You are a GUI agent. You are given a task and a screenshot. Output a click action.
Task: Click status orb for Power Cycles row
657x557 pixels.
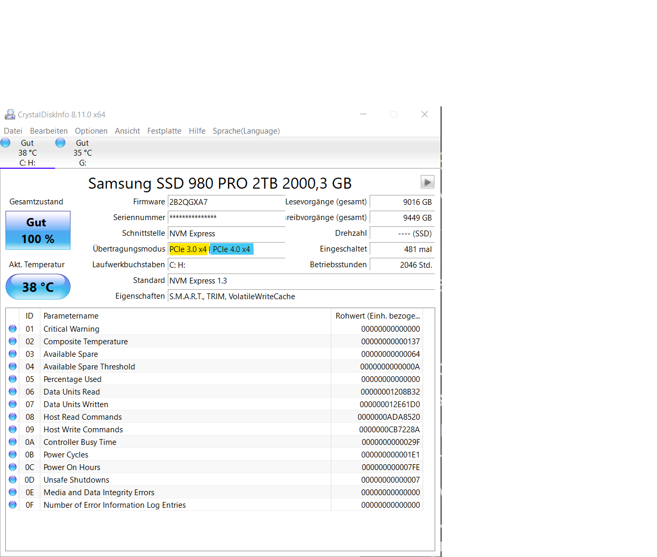[13, 454]
